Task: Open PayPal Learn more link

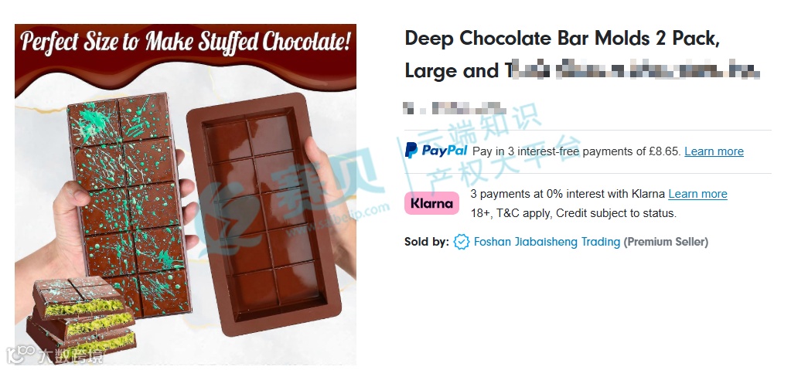Action: click(x=714, y=151)
